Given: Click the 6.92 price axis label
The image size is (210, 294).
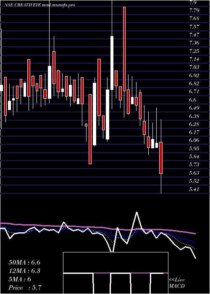Looking at the screenshot, I should point(194,75).
